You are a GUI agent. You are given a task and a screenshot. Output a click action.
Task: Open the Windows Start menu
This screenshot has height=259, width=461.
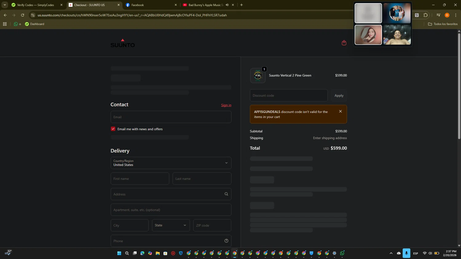(x=119, y=253)
